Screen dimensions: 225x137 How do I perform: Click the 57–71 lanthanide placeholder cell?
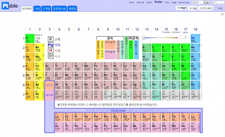point(49,85)
